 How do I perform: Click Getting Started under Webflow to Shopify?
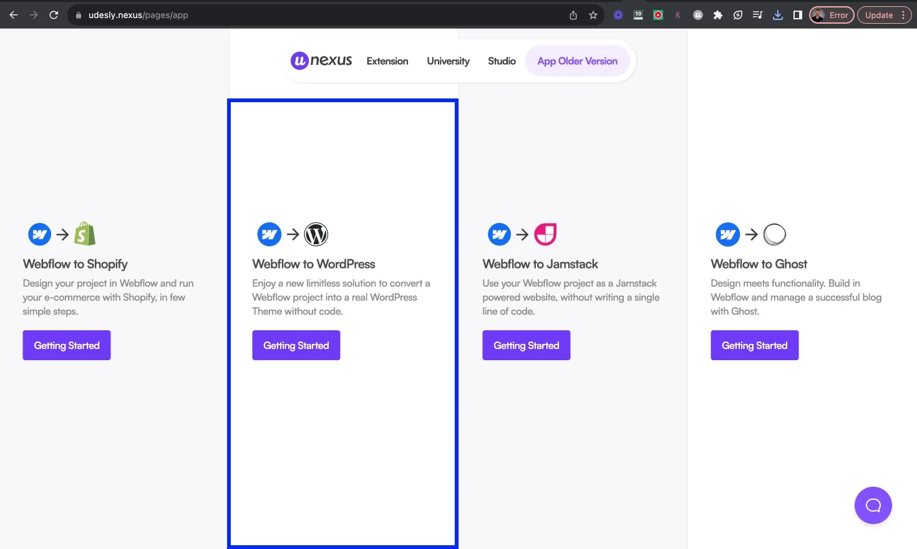[x=67, y=345]
